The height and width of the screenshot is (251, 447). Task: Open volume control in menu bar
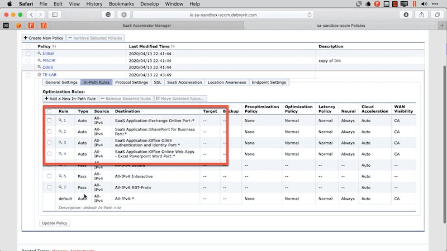(x=424, y=4)
